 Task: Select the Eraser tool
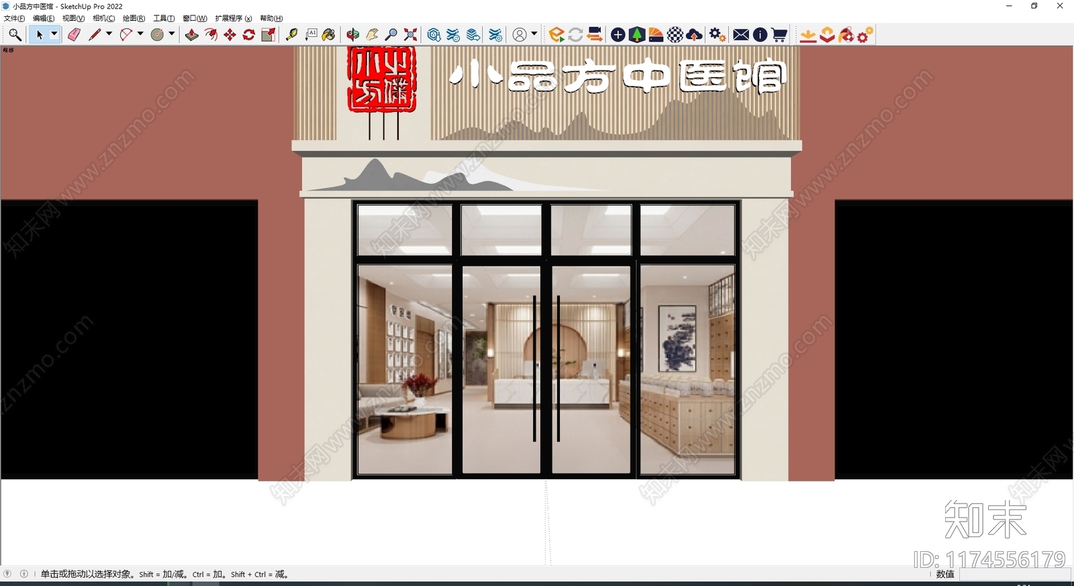(74, 34)
